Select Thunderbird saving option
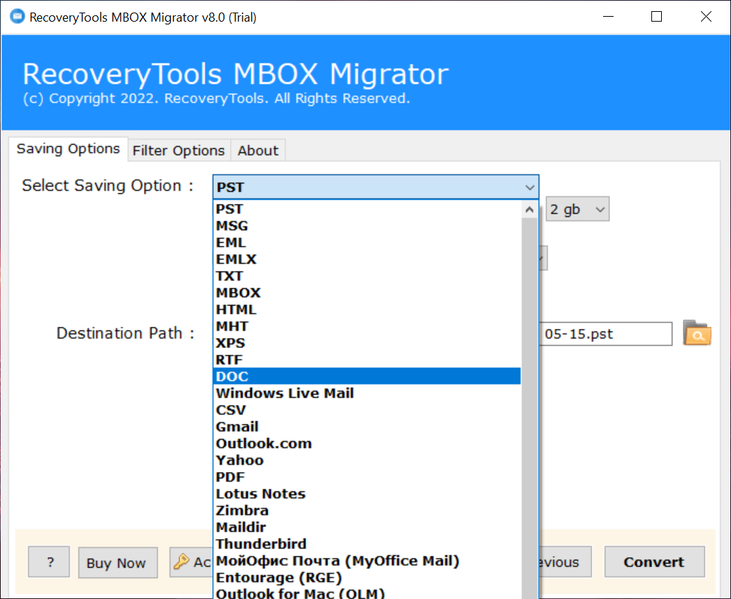The image size is (731, 599). pyautogui.click(x=367, y=545)
